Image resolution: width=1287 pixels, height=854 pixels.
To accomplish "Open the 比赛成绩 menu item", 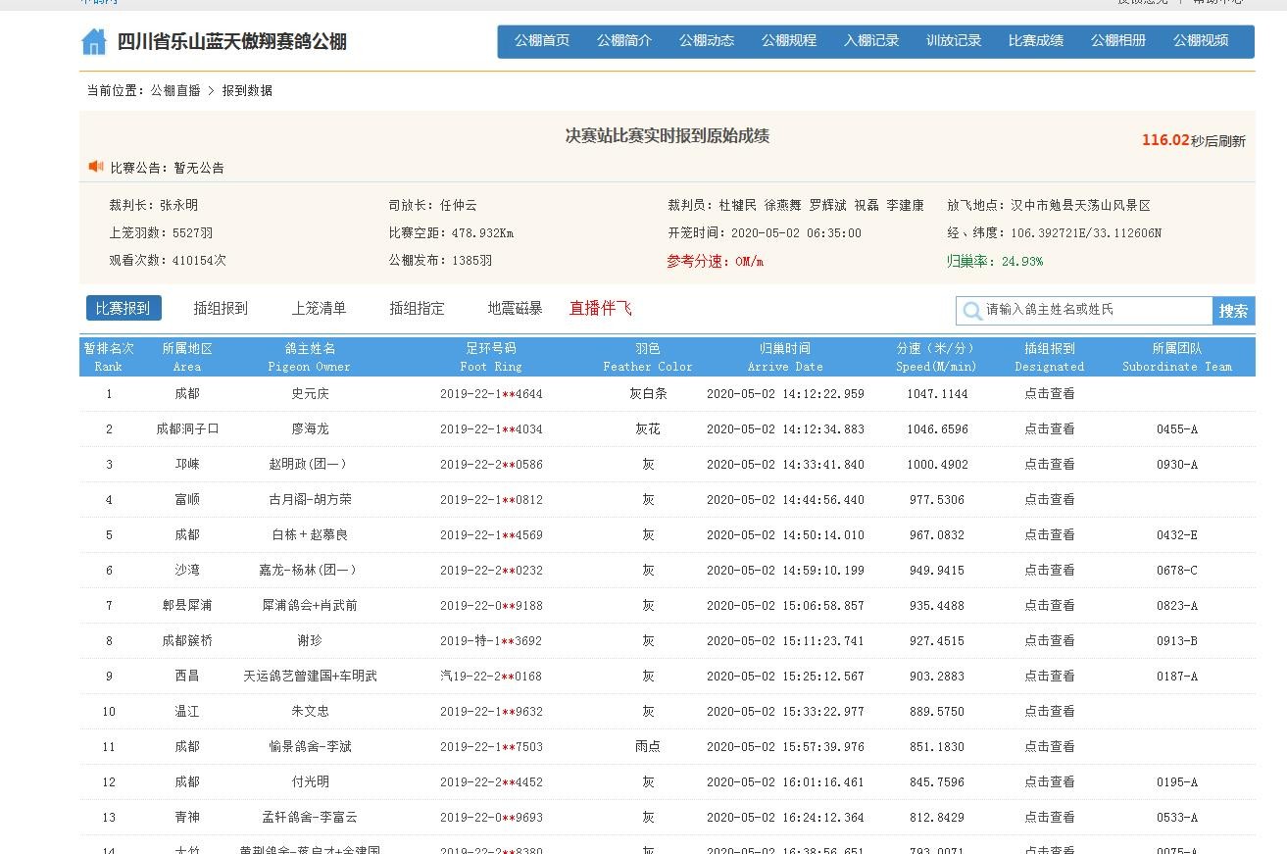I will click(x=1036, y=41).
